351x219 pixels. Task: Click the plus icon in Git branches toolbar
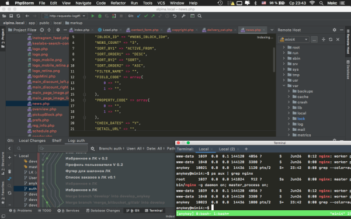(9, 158)
